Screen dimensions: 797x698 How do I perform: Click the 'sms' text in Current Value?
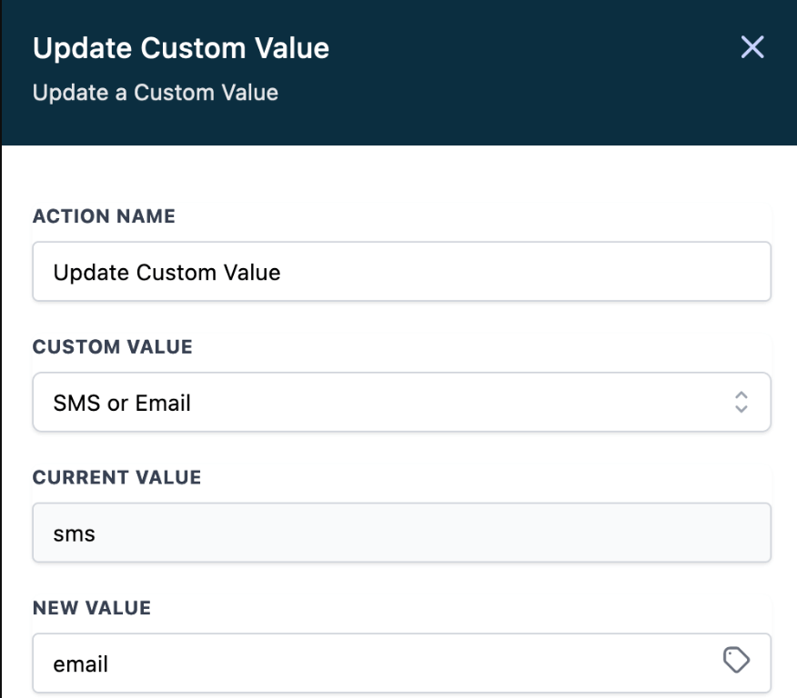point(75,533)
